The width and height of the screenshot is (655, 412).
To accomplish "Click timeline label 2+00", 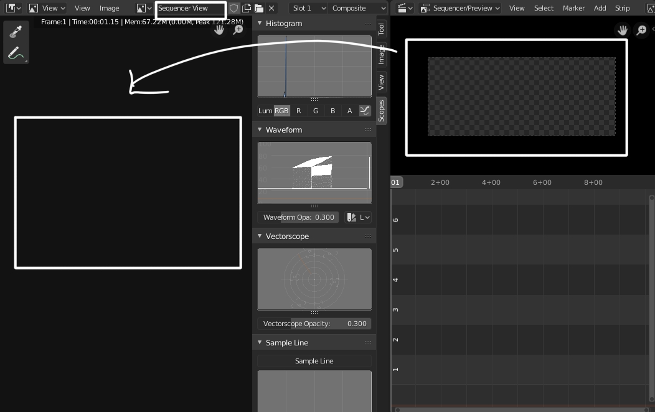I will coord(440,182).
